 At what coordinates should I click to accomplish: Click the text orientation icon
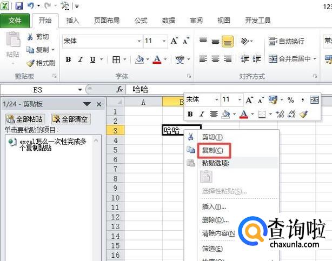245,41
